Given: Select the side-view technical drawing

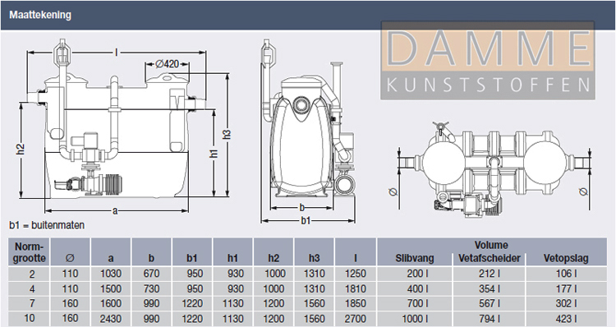Looking at the screenshot, I should (x=124, y=127).
